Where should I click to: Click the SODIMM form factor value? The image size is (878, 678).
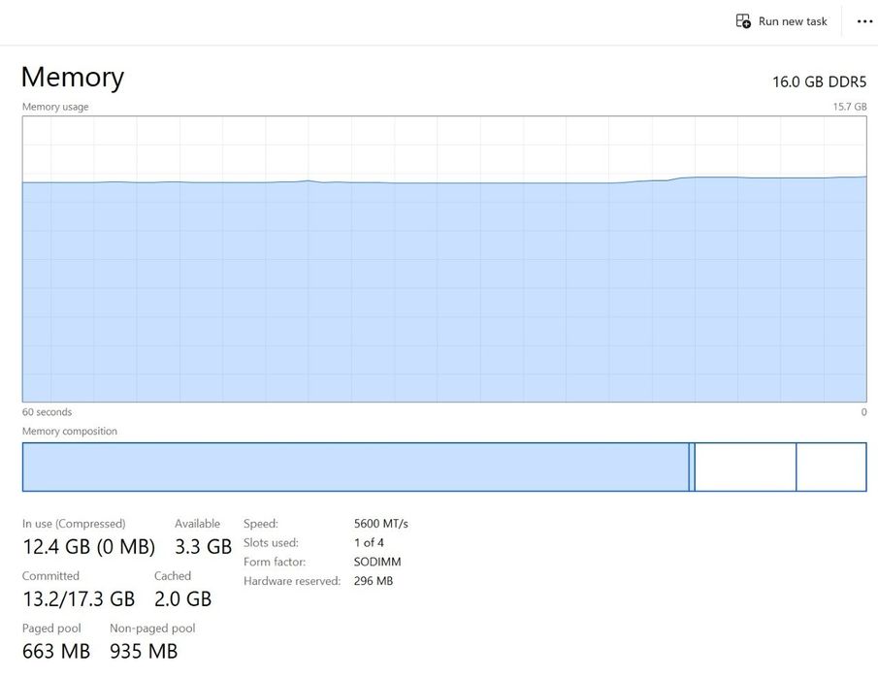[377, 562]
